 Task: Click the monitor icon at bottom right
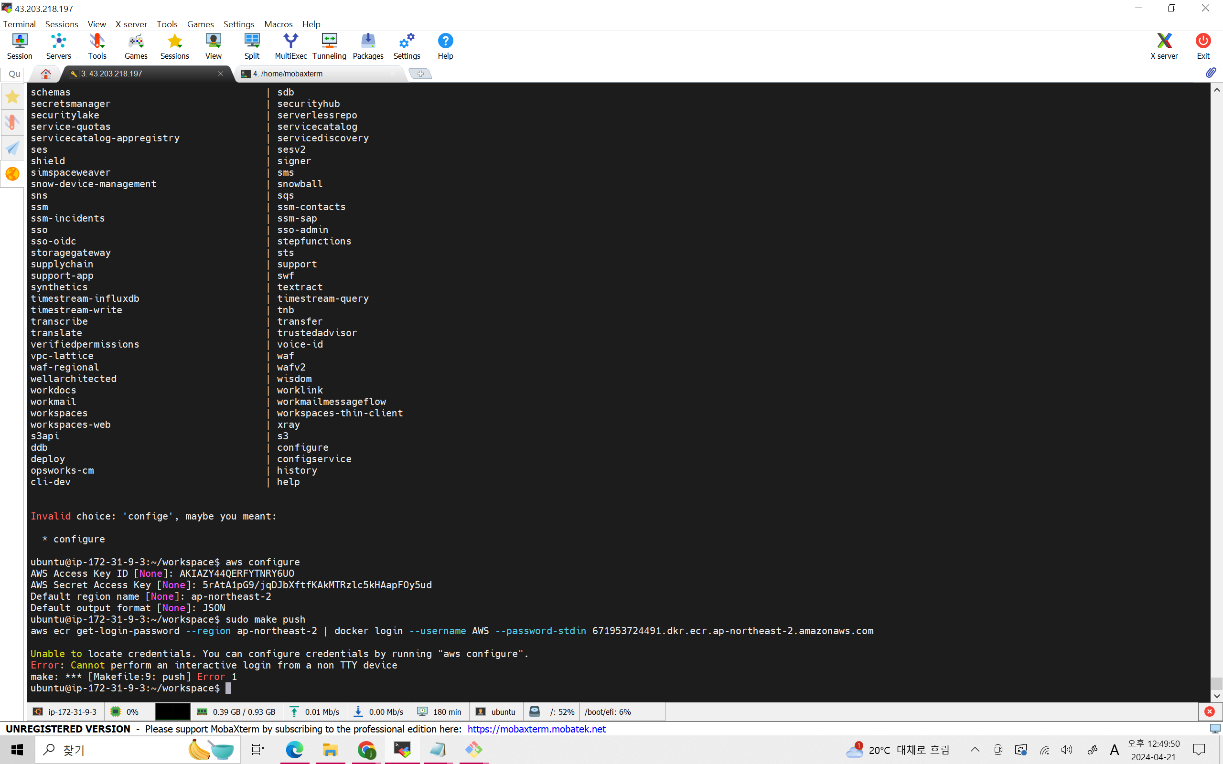point(1215,729)
